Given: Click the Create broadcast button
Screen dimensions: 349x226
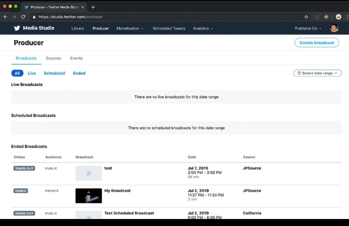Looking at the screenshot, I should 317,43.
